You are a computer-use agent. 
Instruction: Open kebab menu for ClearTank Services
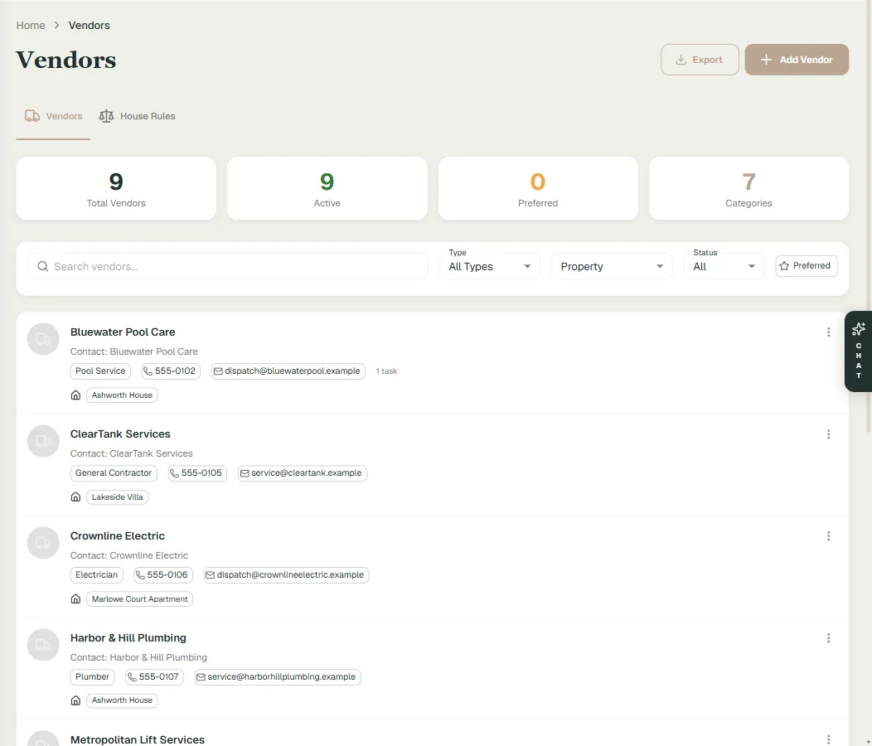tap(828, 434)
